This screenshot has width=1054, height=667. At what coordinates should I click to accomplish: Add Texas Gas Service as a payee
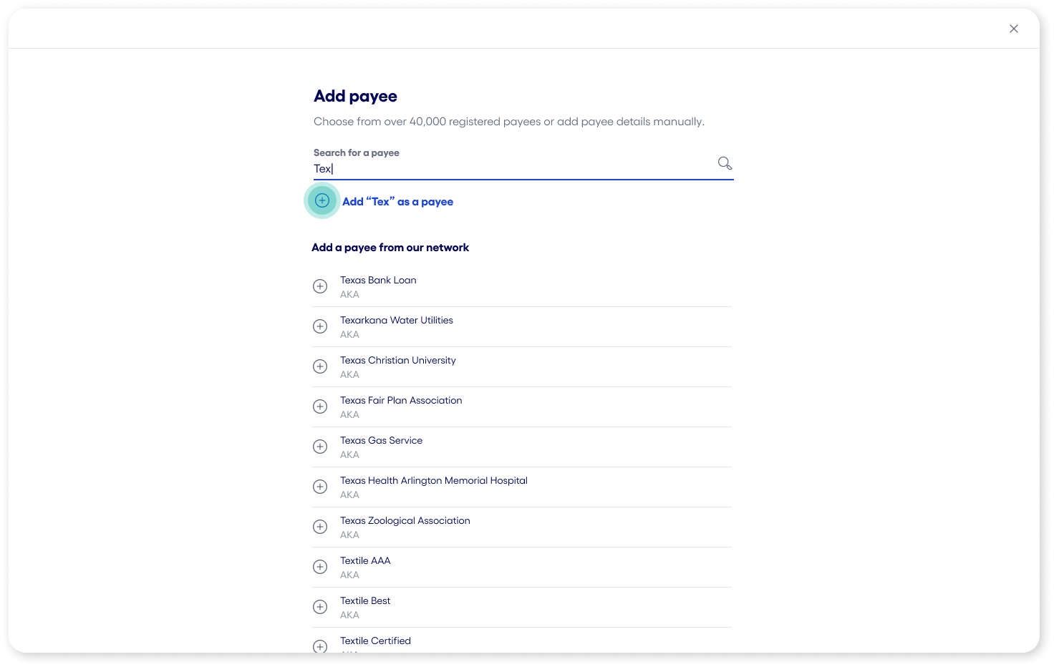[381, 440]
